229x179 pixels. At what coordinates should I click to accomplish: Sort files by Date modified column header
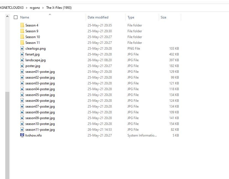[98, 17]
